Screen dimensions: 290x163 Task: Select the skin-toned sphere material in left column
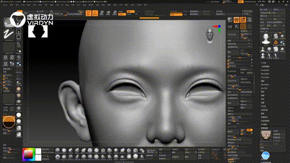pyautogui.click(x=19, y=89)
